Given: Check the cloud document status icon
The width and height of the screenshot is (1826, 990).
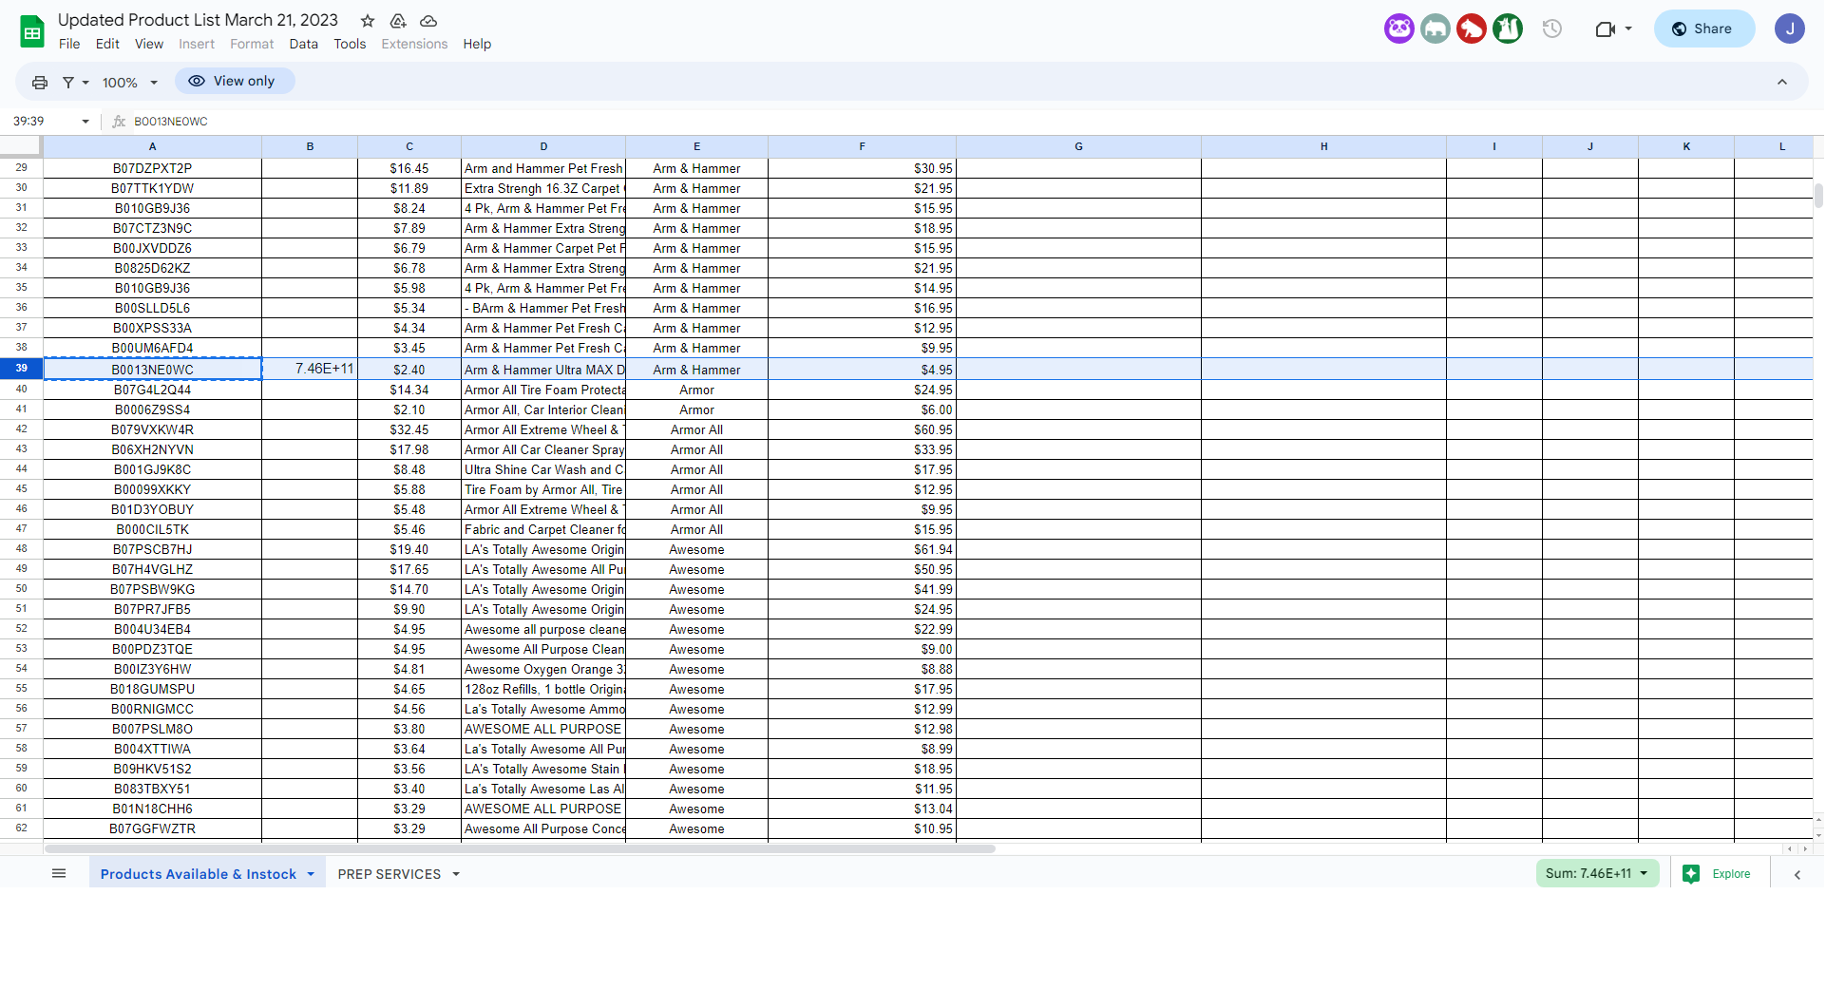Looking at the screenshot, I should (428, 21).
